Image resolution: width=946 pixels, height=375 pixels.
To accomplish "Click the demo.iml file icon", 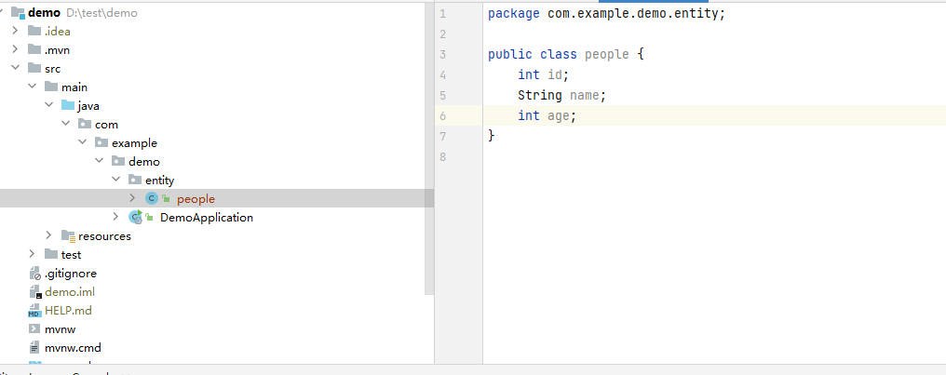I will pyautogui.click(x=34, y=292).
